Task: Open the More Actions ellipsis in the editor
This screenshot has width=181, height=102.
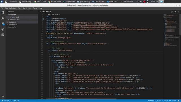Action: (179, 12)
